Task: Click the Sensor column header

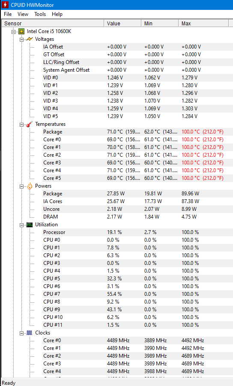Action: (53, 23)
